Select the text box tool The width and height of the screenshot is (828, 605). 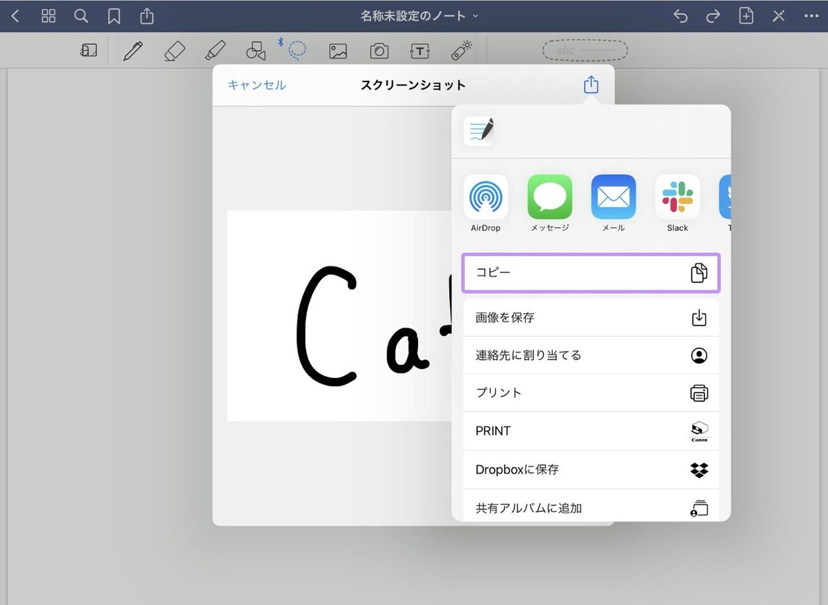coord(420,50)
